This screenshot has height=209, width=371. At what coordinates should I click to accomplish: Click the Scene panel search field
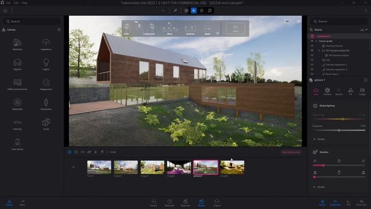click(339, 21)
